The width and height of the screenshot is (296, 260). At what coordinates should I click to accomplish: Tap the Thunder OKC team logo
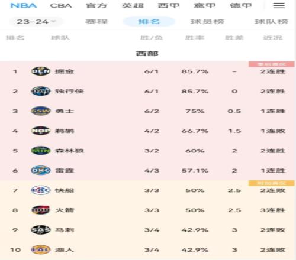pyautogui.click(x=41, y=170)
